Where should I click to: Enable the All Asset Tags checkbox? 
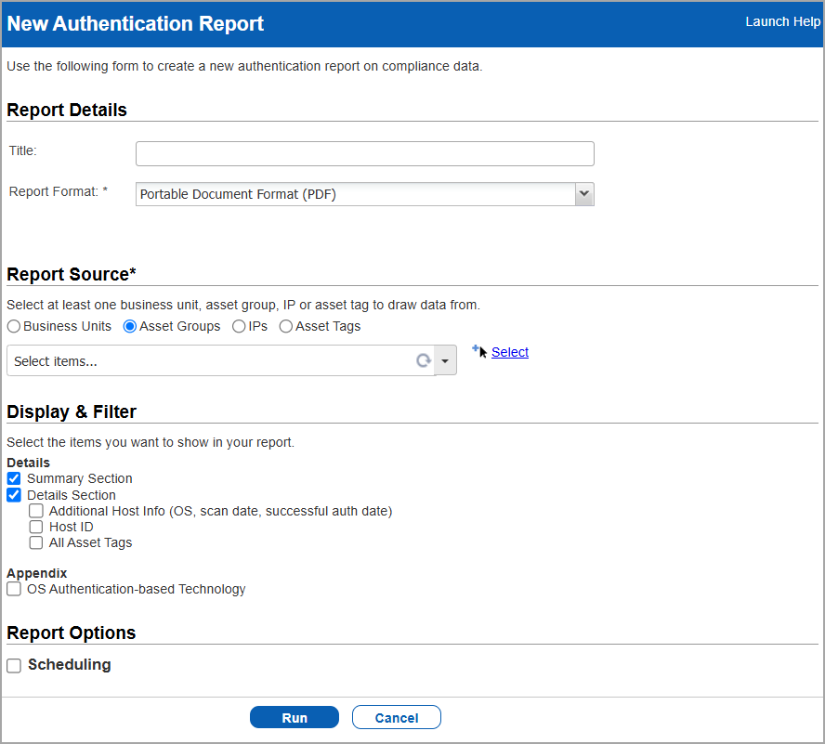35,543
